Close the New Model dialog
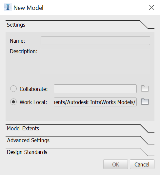This screenshot has width=160, height=175. (x=152, y=8)
